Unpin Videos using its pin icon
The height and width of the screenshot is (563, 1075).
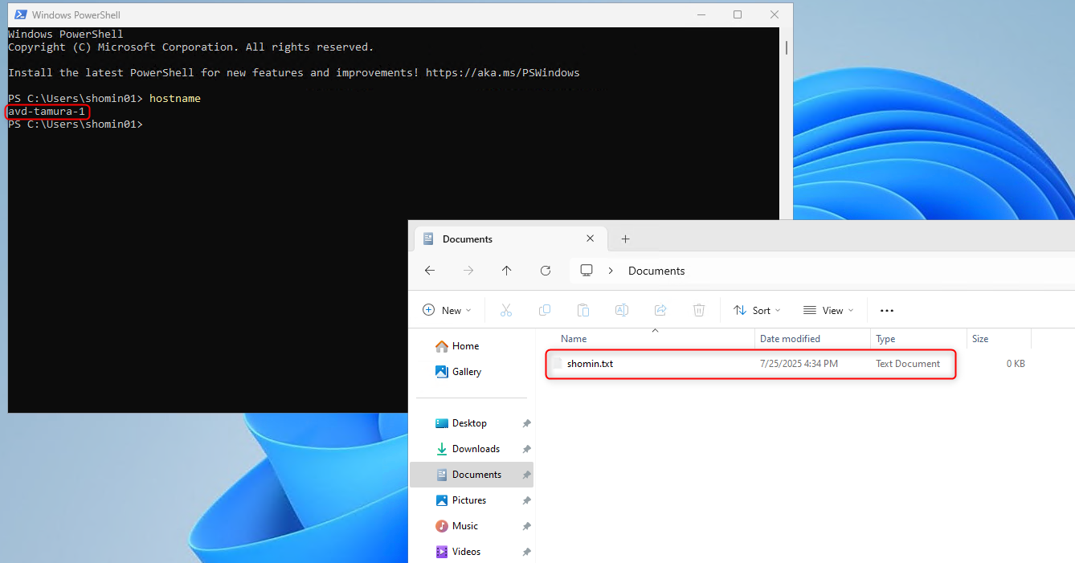tap(526, 552)
